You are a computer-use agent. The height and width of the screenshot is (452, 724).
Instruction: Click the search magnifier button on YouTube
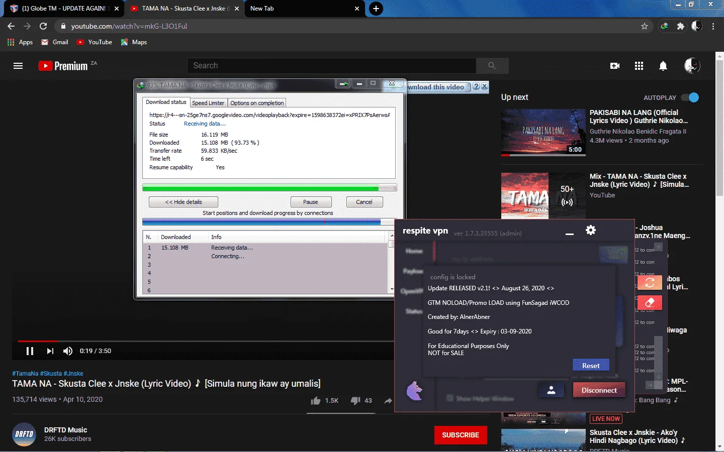pos(492,66)
